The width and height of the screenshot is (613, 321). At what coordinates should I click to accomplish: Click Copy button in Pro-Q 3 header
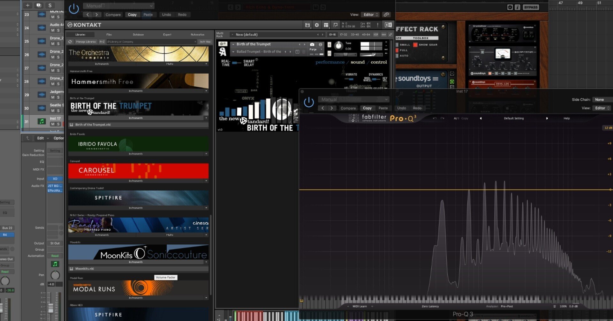367,108
